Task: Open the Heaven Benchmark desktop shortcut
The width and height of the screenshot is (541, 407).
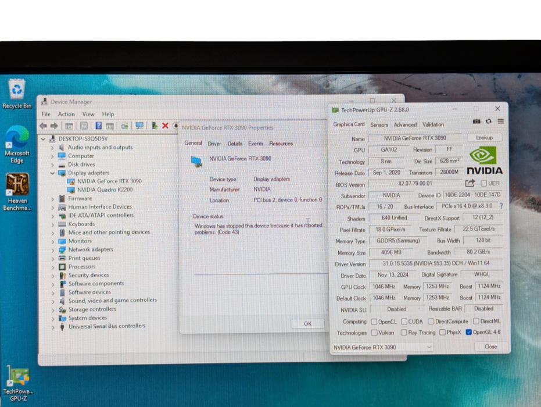Action: coord(17,192)
